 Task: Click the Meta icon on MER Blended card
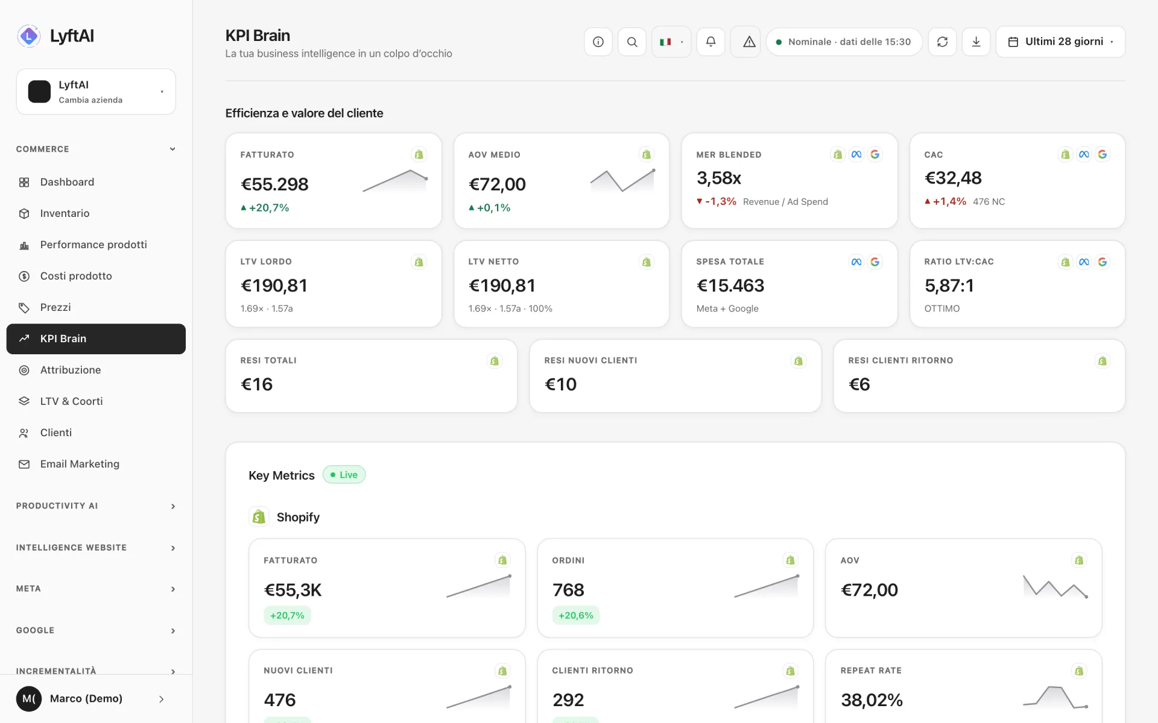point(856,155)
